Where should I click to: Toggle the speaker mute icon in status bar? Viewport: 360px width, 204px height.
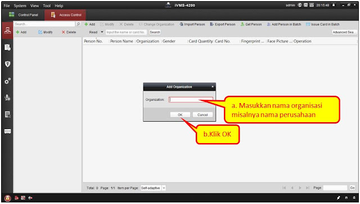coord(30,198)
